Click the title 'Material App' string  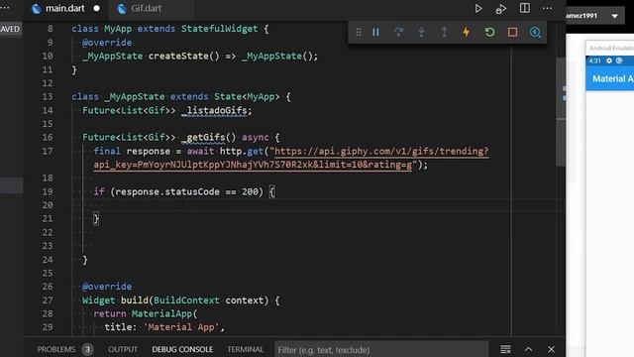(181, 327)
